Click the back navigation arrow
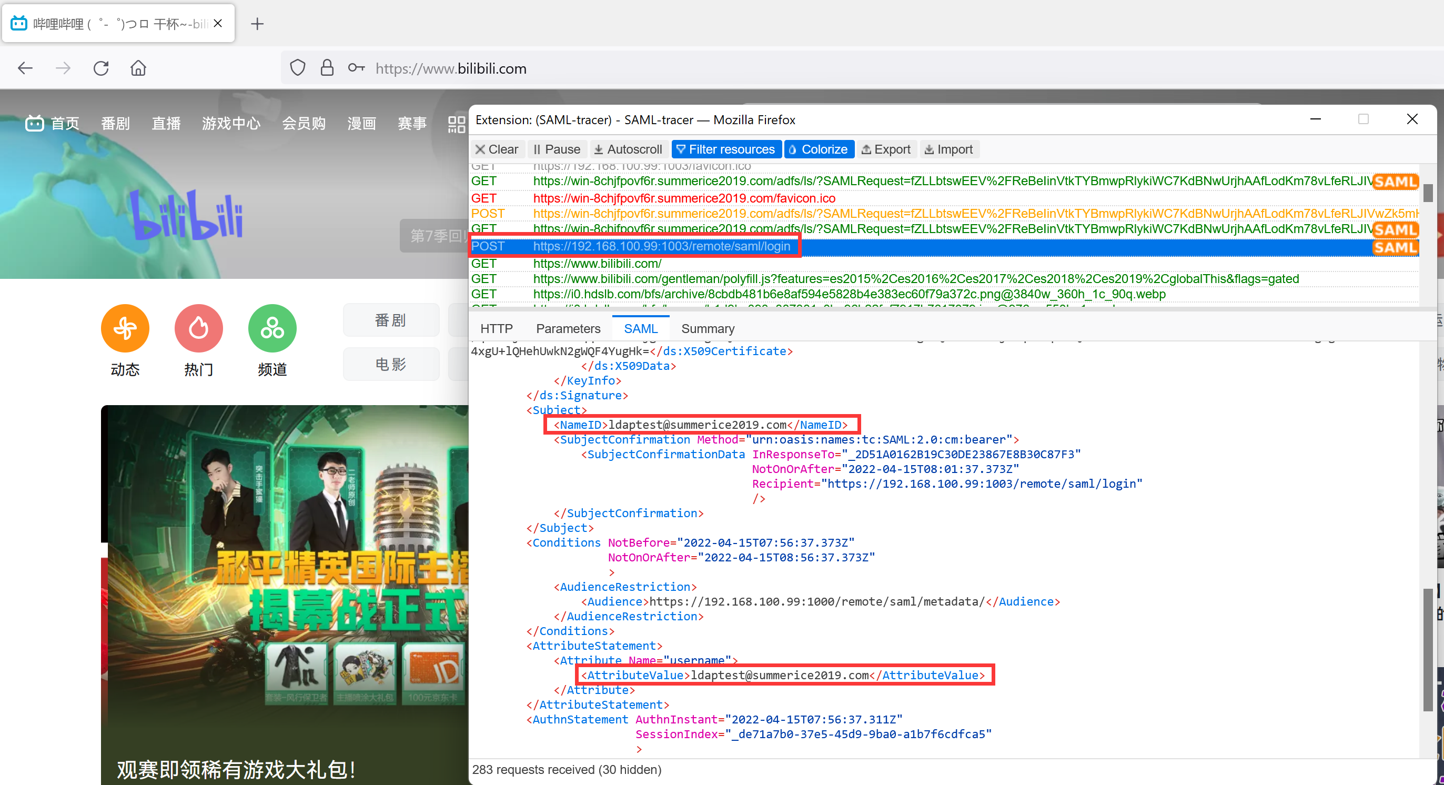This screenshot has height=785, width=1444. tap(25, 68)
